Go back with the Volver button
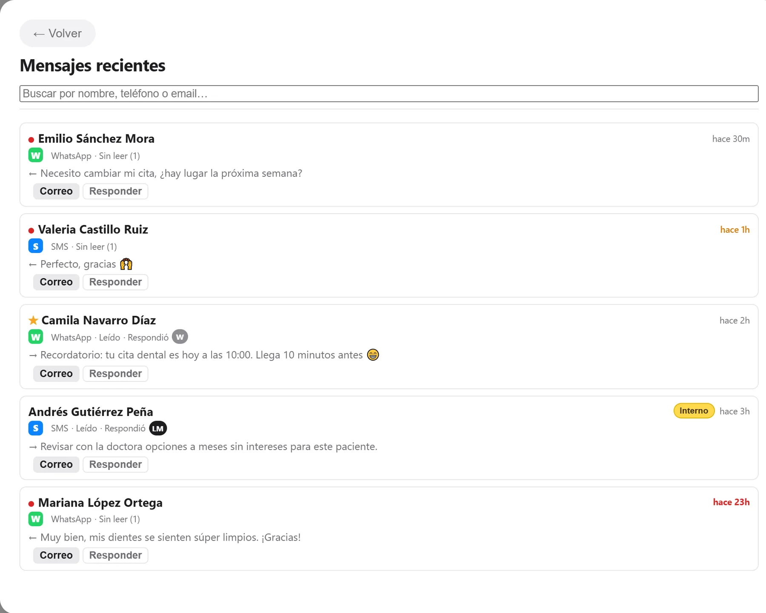 pos(57,33)
